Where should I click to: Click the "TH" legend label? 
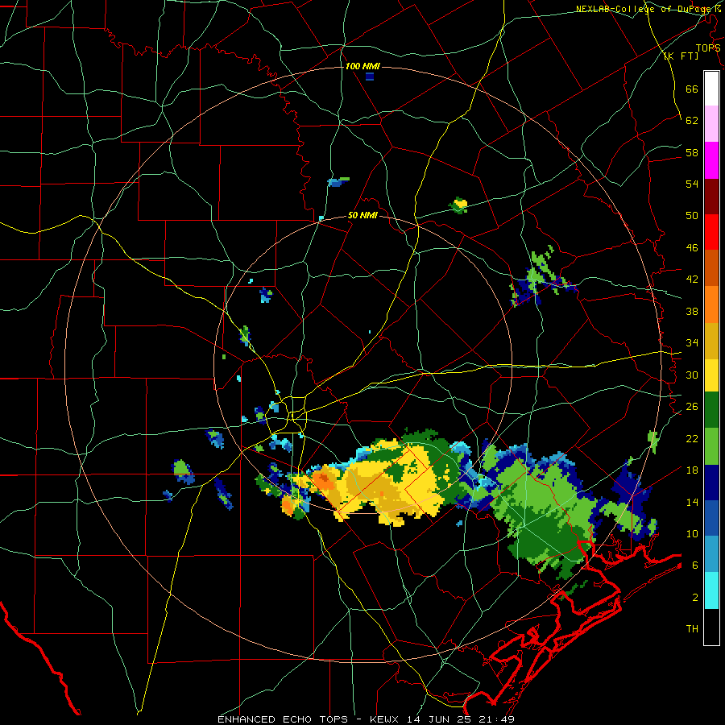coord(692,629)
